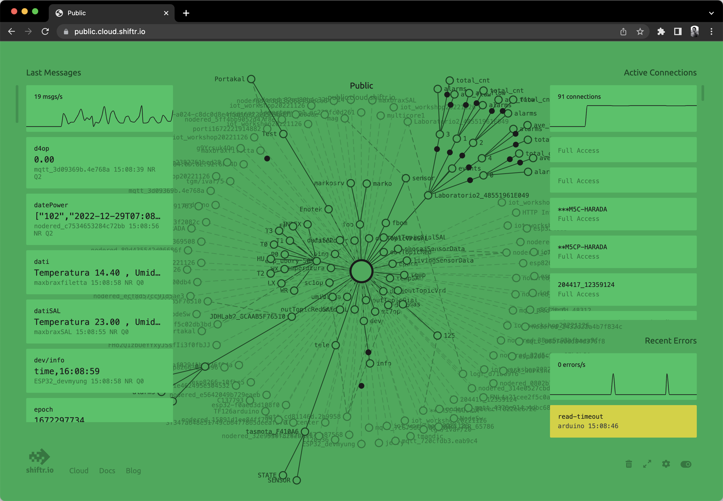
Task: Open the Chrome three-dot menu
Action: click(711, 31)
